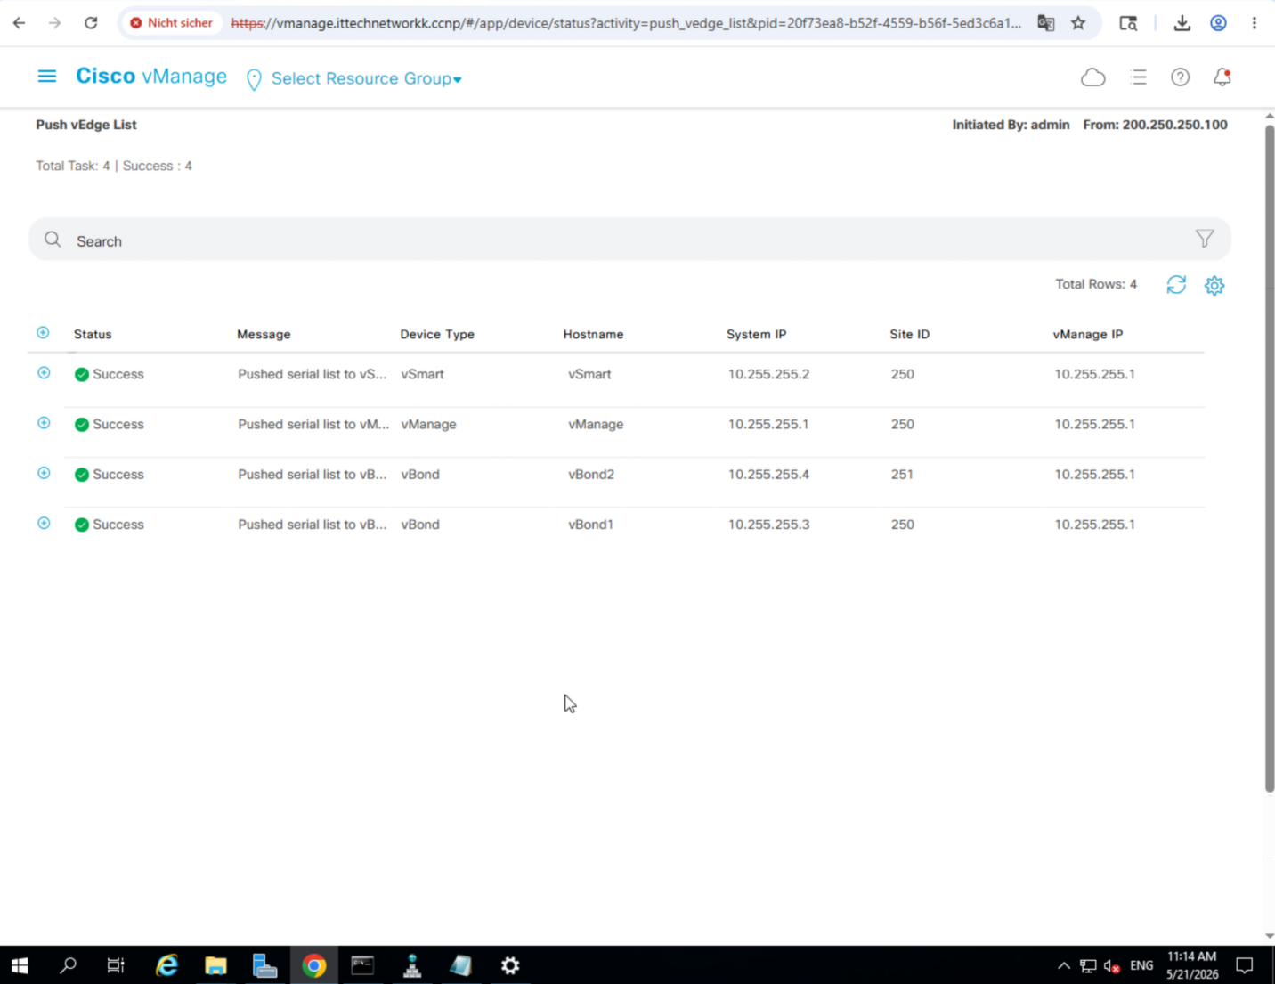1275x984 pixels.
Task: Click into the Search field
Action: pyautogui.click(x=629, y=240)
